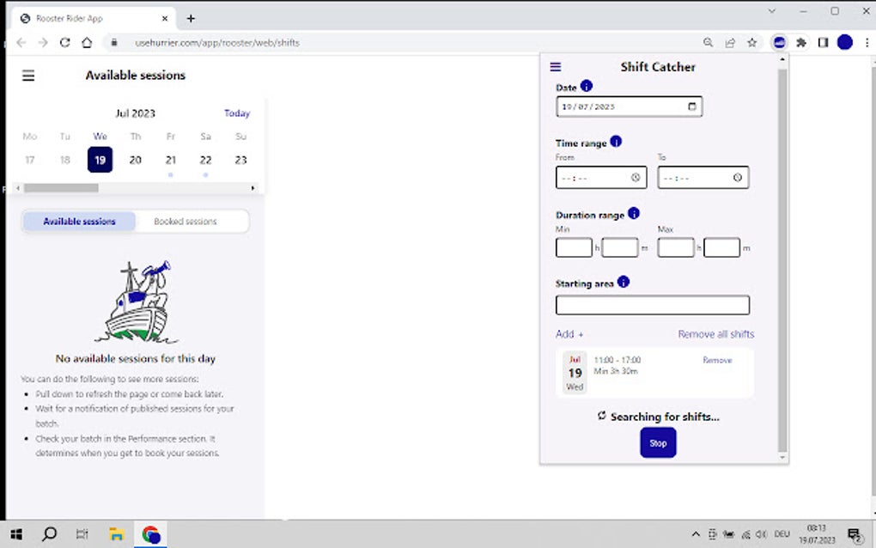This screenshot has width=876, height=548.
Task: Click the Starting area input field
Action: (x=653, y=305)
